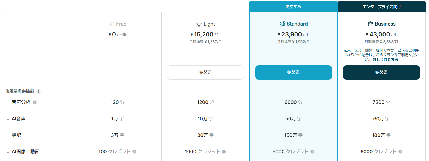Choose 始める for the Business plan
Image resolution: width=429 pixels, height=161 pixels.
381,72
